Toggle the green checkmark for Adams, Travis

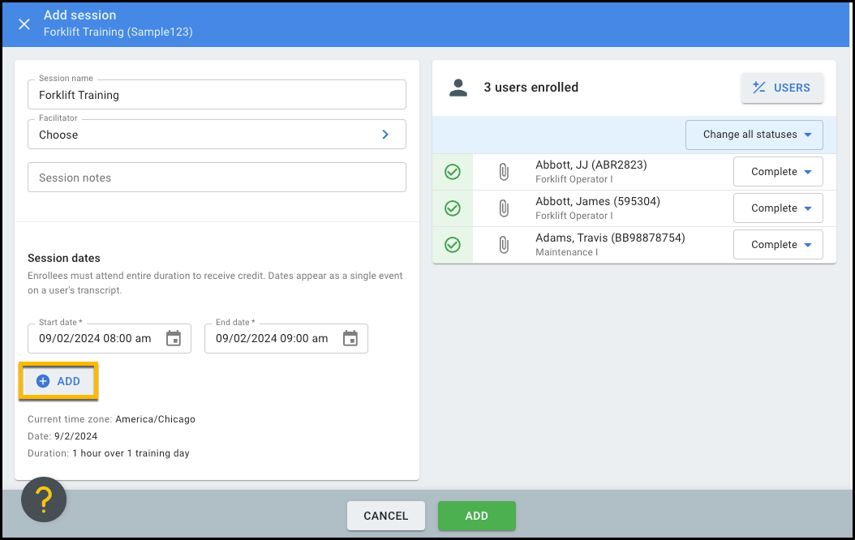click(453, 245)
